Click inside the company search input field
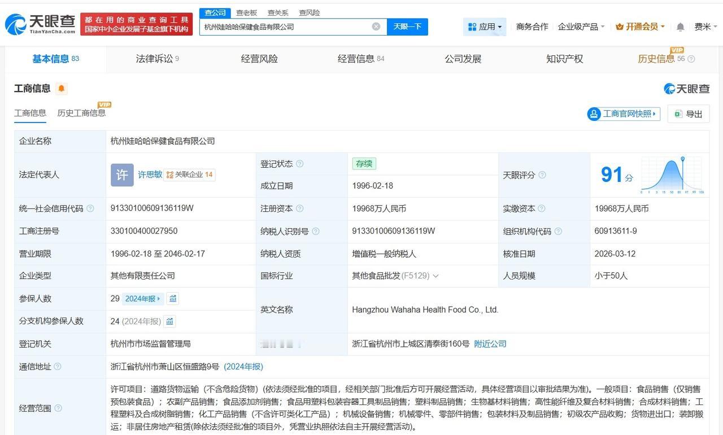723x435 pixels. click(282, 26)
